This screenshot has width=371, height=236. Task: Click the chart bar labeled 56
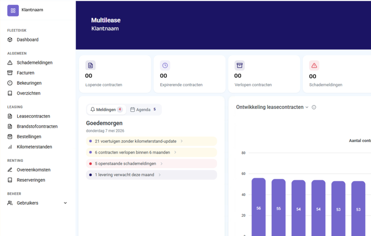[x=259, y=207]
